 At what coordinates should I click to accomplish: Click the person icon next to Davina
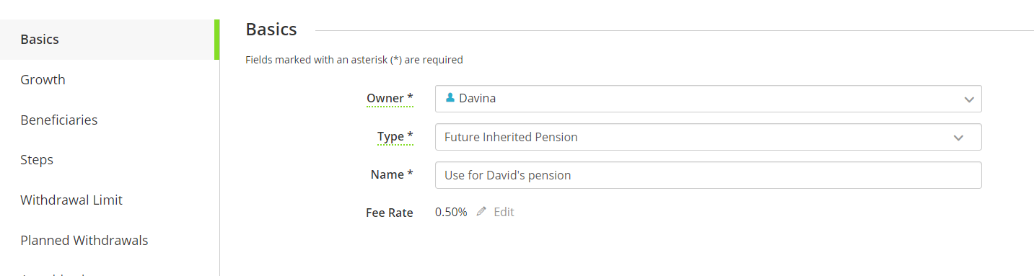450,98
